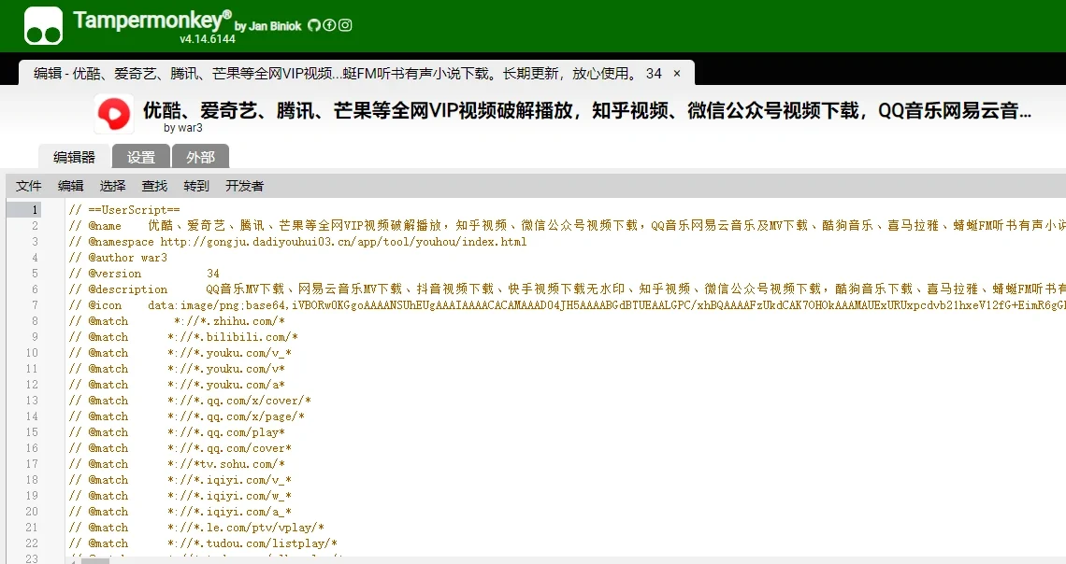The height and width of the screenshot is (564, 1066).
Task: Open the 开发者 menu
Action: (244, 186)
